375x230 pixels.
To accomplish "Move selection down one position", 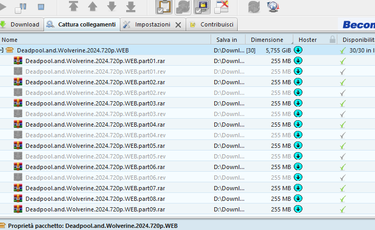I will [112, 6].
